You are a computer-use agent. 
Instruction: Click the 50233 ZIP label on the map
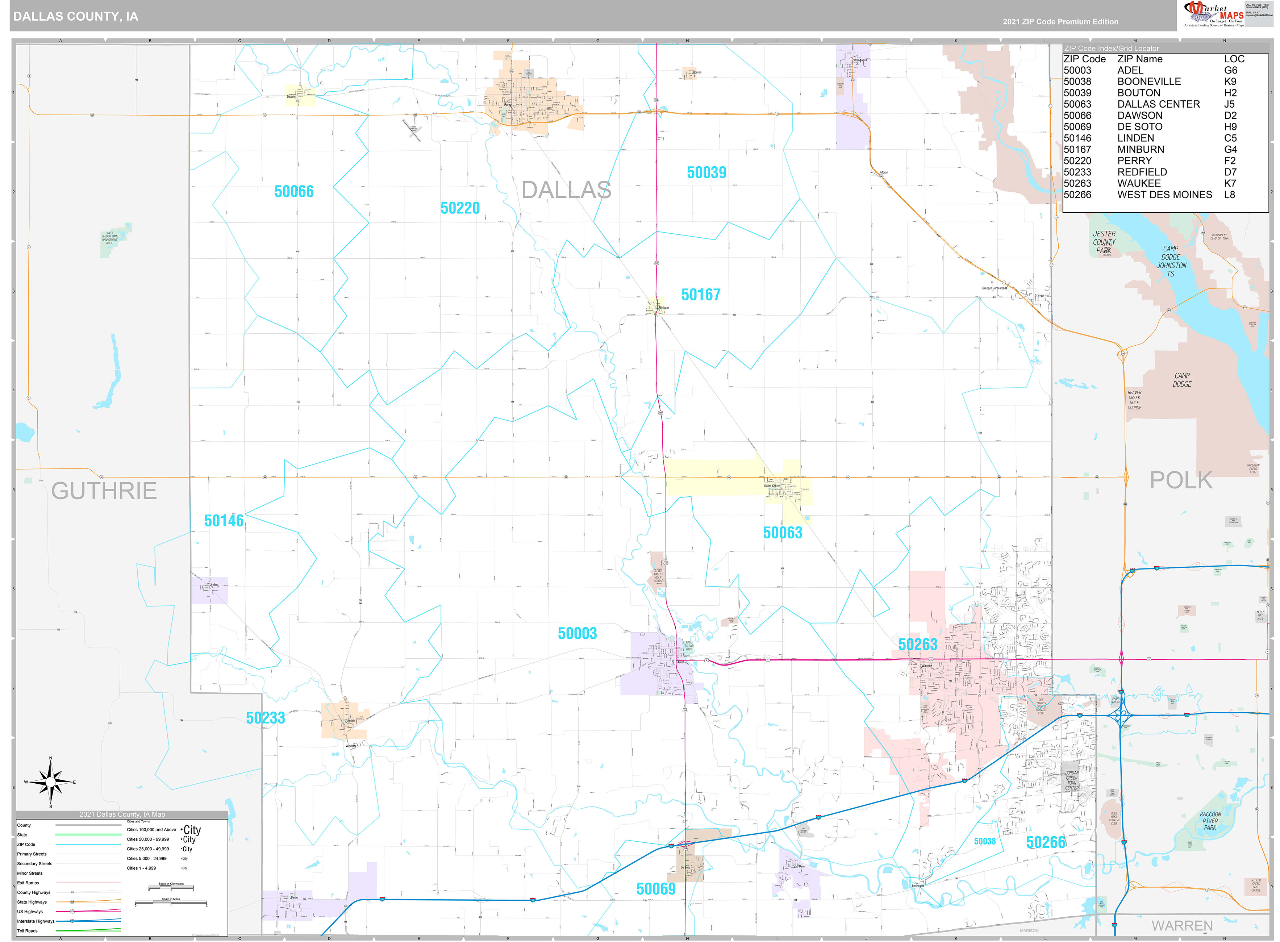coord(266,718)
